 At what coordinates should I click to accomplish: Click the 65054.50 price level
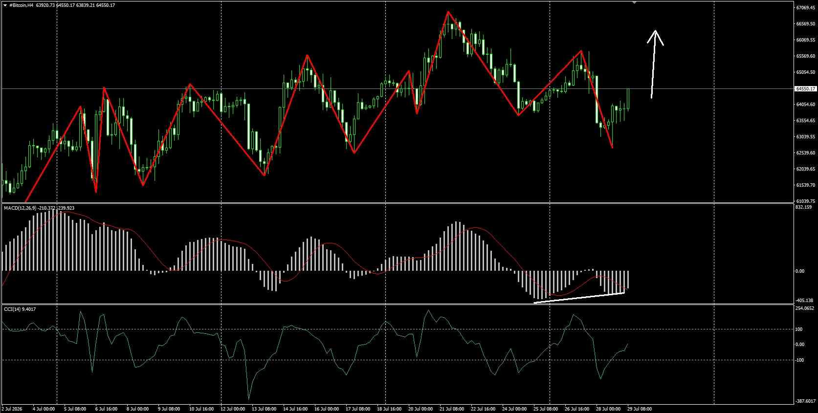805,72
